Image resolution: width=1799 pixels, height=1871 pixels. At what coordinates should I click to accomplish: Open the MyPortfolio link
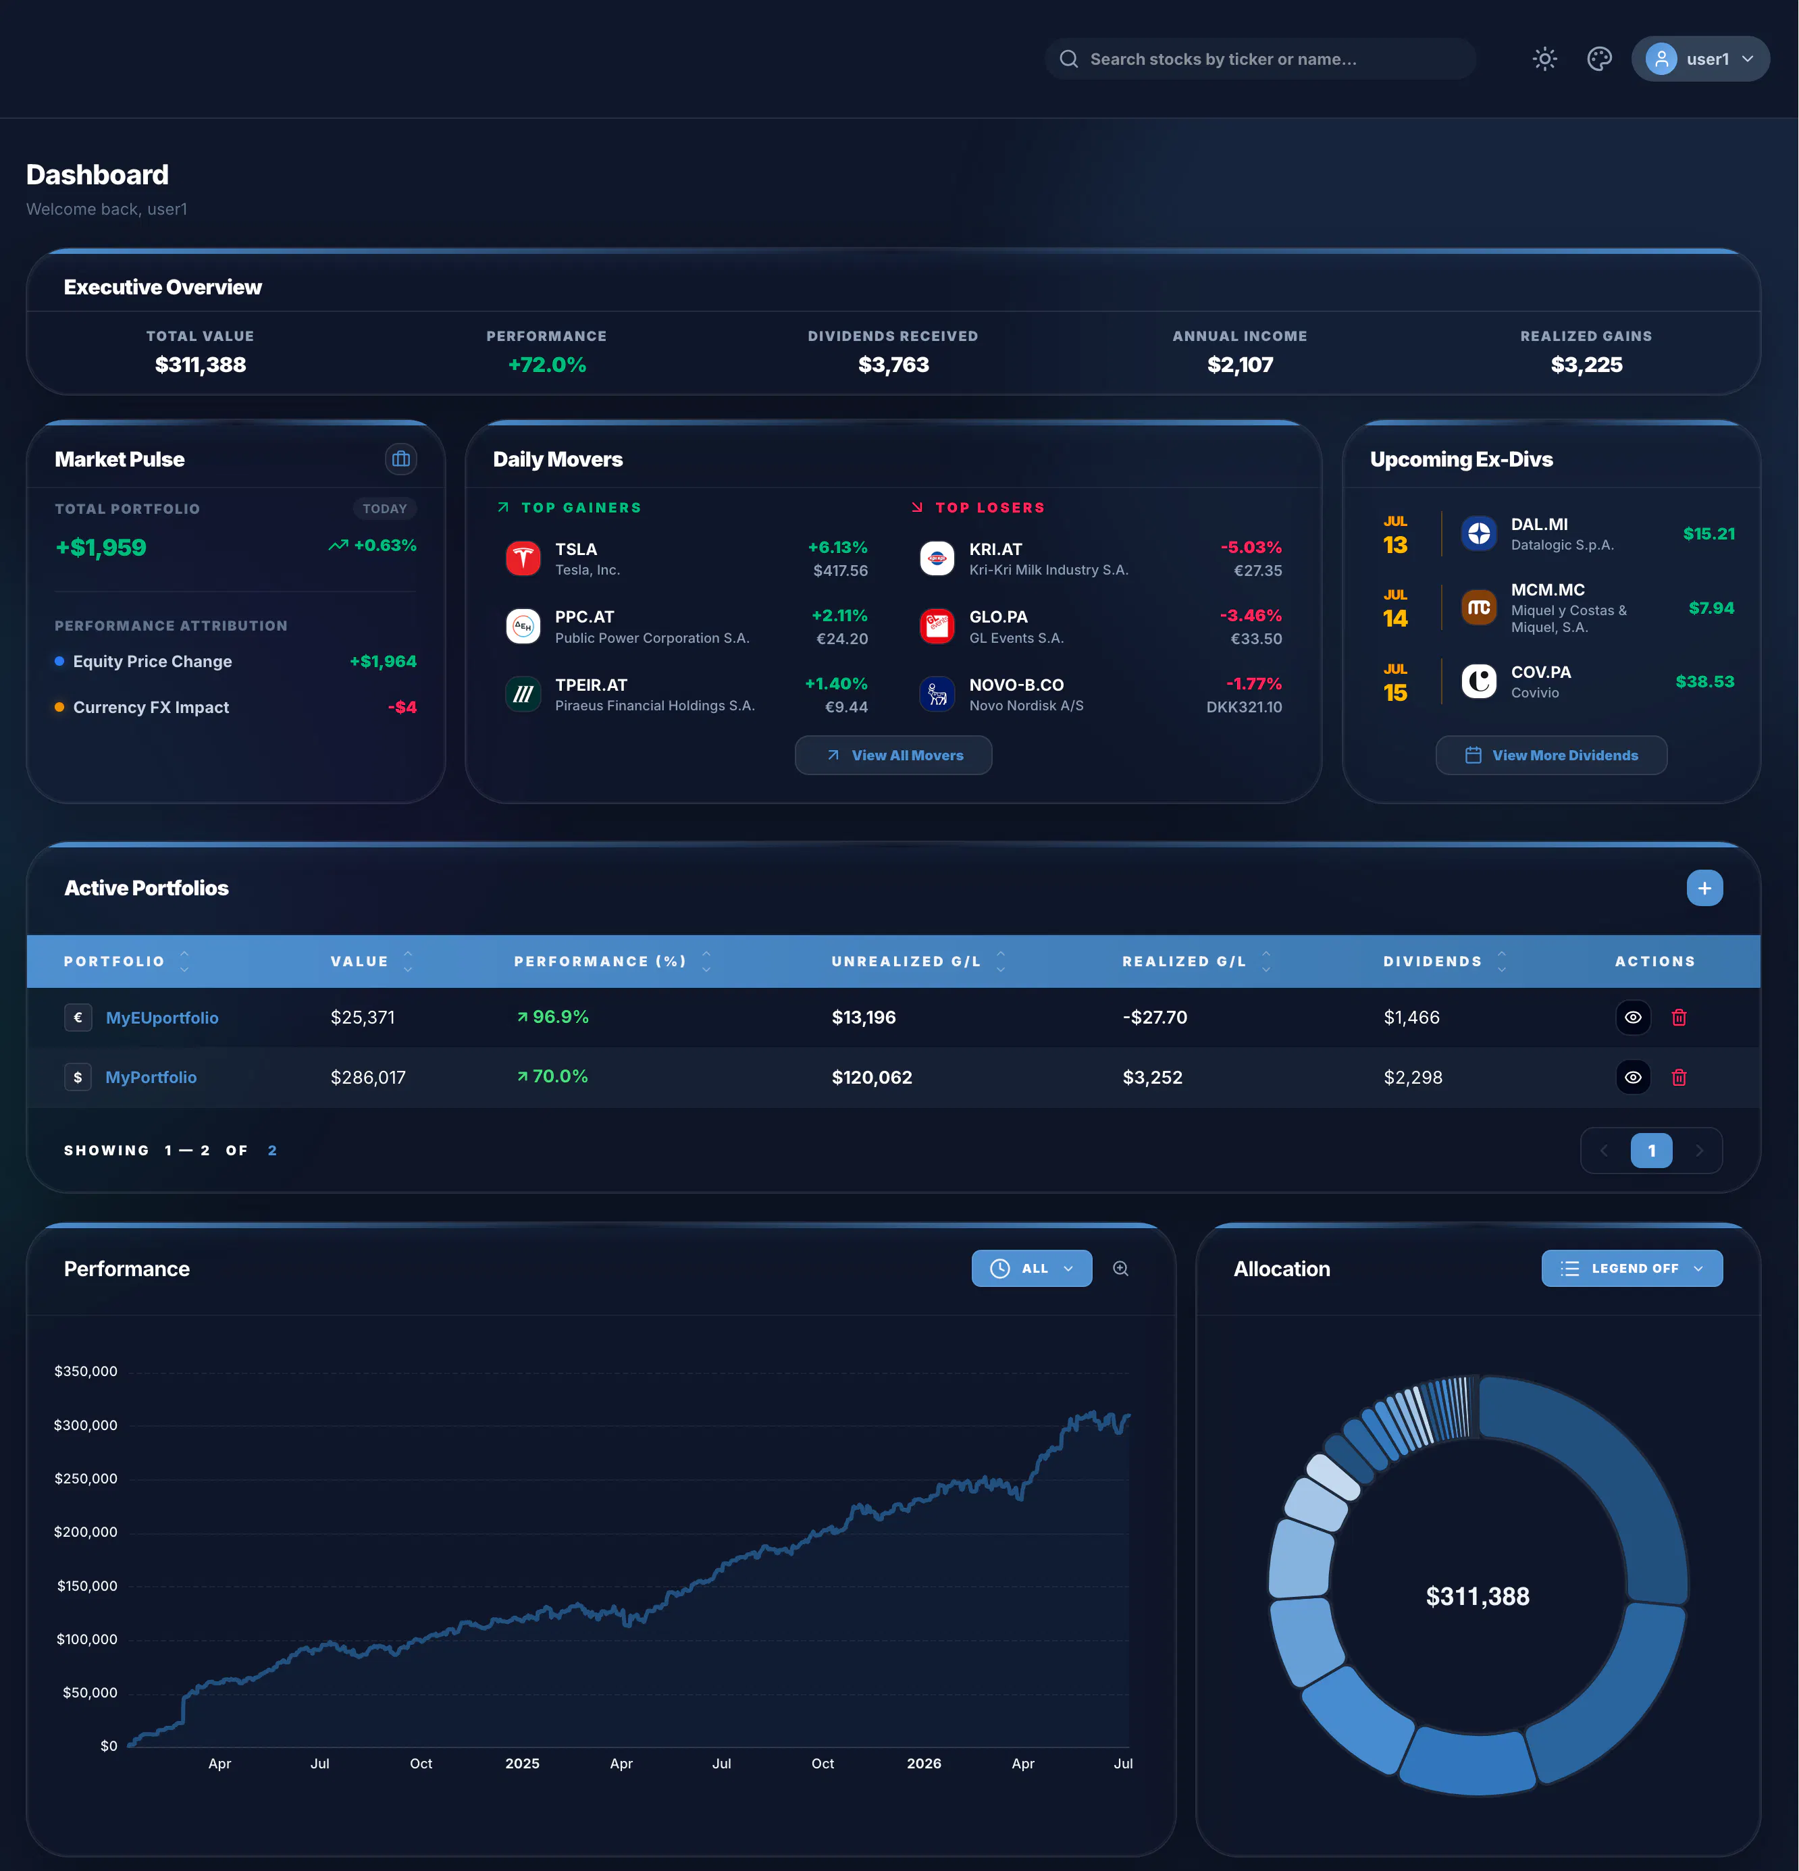[151, 1077]
